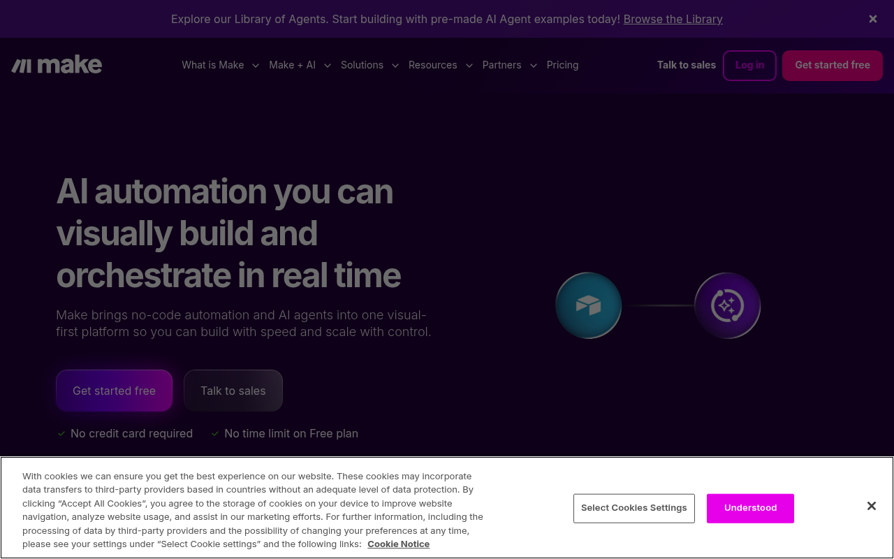Follow the Browse the Library link
894x559 pixels.
coord(673,19)
